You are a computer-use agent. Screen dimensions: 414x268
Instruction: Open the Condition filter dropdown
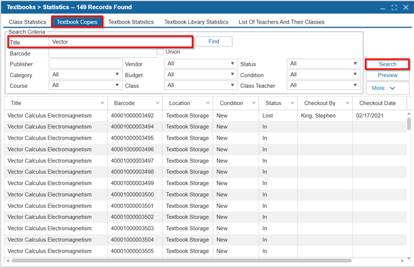pyautogui.click(x=323, y=74)
